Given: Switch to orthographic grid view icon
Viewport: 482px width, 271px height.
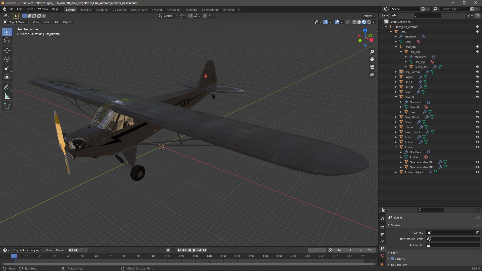Looking at the screenshot, I should point(372,75).
